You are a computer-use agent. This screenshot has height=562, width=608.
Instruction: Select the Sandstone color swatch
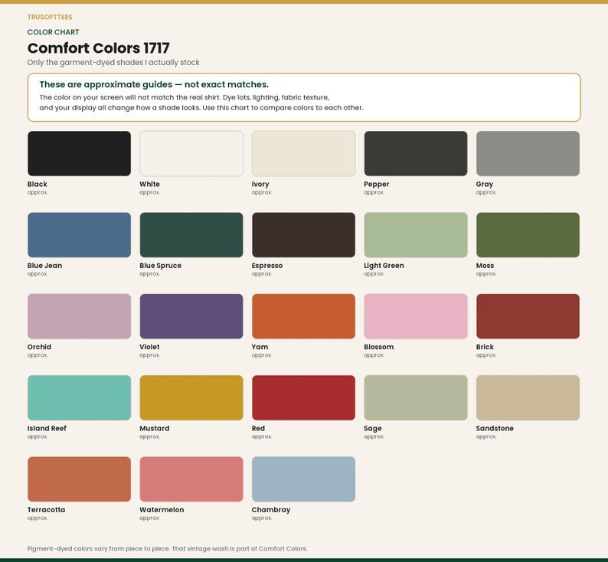click(x=528, y=397)
